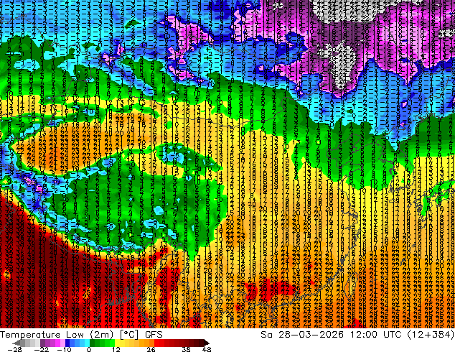
Task: Click the '12' legend value
Action: click(116, 349)
